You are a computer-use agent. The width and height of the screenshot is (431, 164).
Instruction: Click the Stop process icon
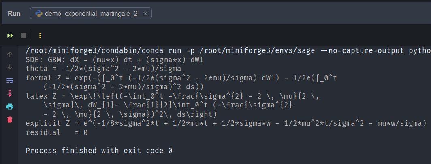pos(23,36)
